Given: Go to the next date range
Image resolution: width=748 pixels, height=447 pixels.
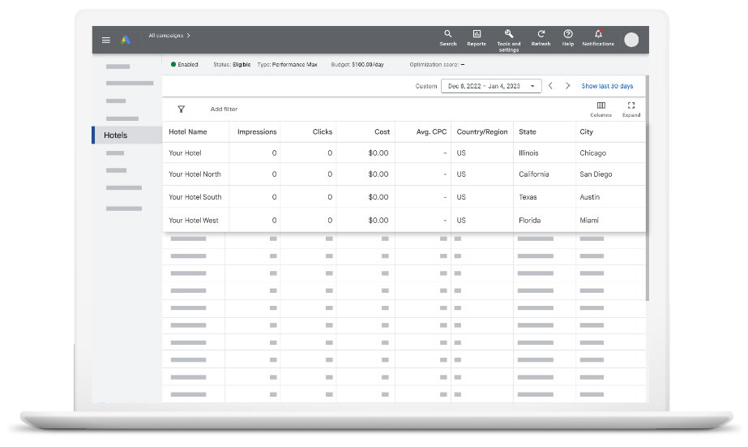Looking at the screenshot, I should [567, 86].
